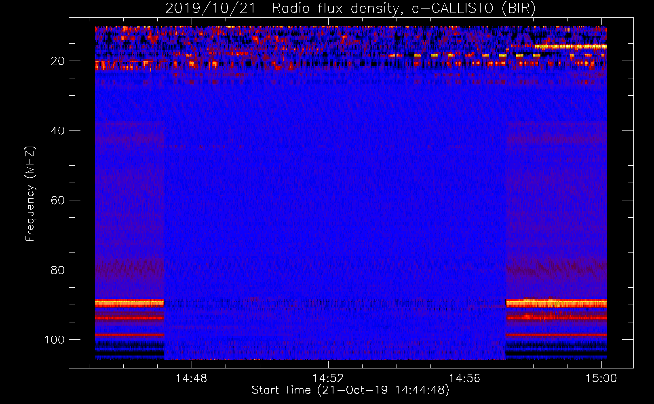Click the "20" frequency tick label
Image resolution: width=654 pixels, height=404 pixels.
pos(58,61)
